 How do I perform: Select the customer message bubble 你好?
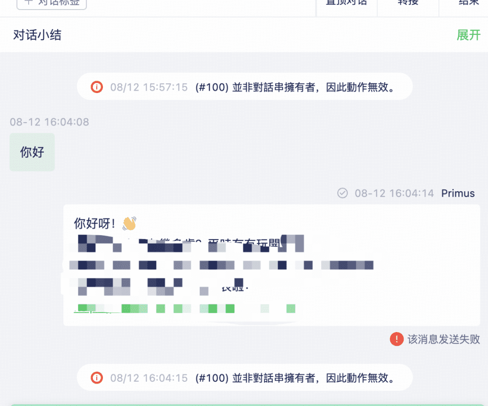[32, 152]
